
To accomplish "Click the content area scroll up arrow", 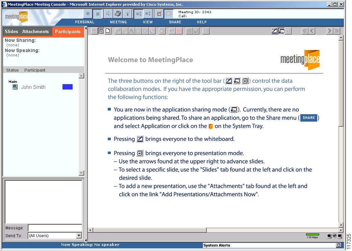I will [x=341, y=38].
